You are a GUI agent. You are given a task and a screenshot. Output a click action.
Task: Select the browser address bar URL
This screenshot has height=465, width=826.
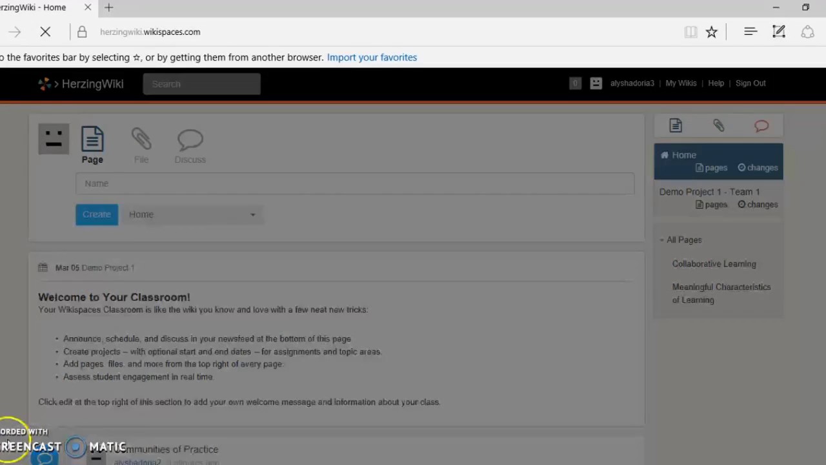coord(150,32)
